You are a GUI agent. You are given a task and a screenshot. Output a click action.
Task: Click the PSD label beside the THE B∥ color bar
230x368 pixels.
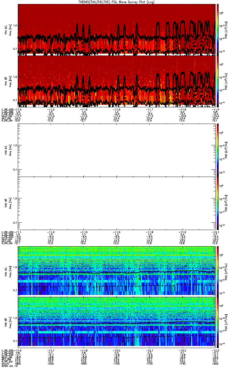click(x=227, y=322)
